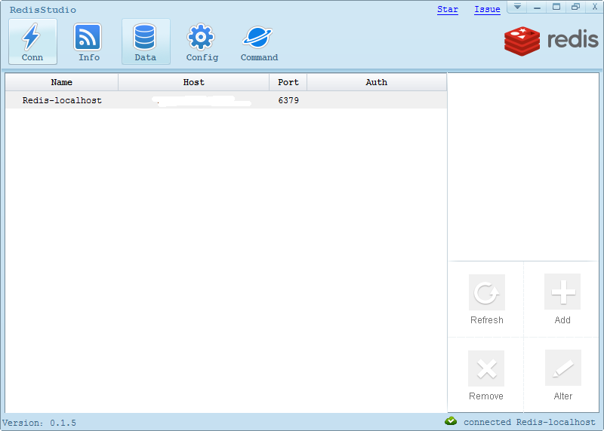Switch to the Data database view
604x431 pixels.
pos(145,41)
